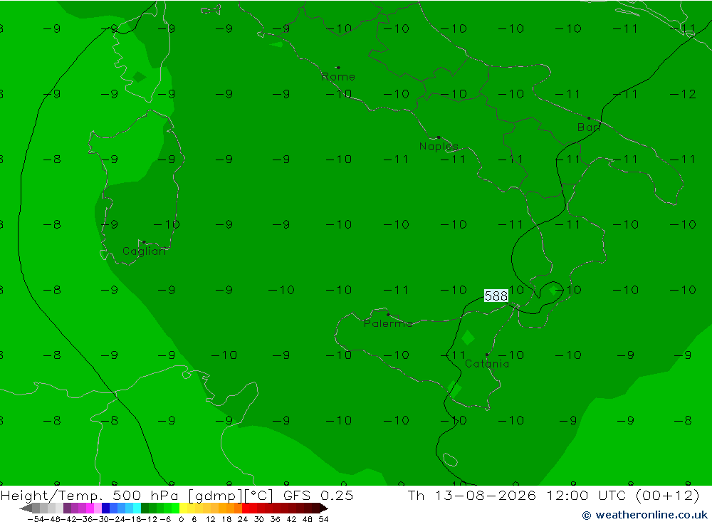Select the Palermo city label

[x=388, y=323]
